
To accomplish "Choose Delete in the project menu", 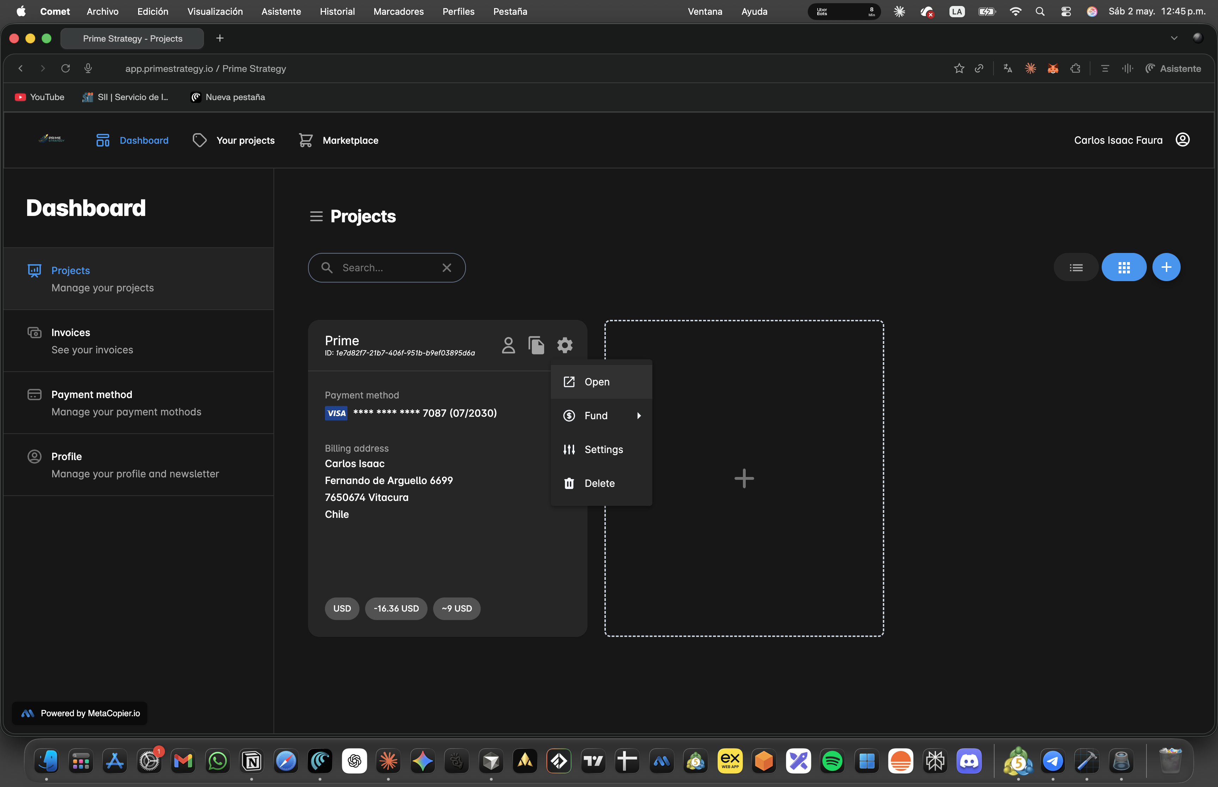I will pyautogui.click(x=601, y=483).
